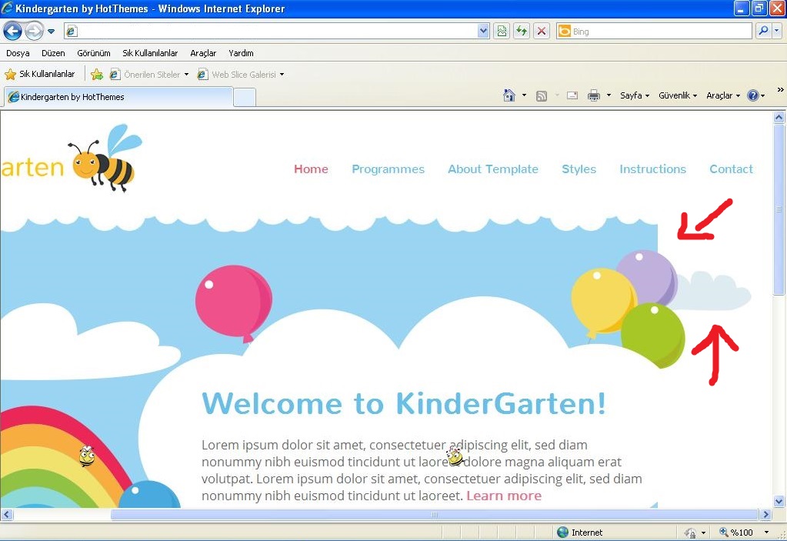The width and height of the screenshot is (787, 541).
Task: Expand the address bar history dropdown
Action: (483, 31)
